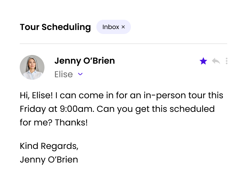Click "Thanks!" at the message end
The image size is (247, 186).
(71, 123)
